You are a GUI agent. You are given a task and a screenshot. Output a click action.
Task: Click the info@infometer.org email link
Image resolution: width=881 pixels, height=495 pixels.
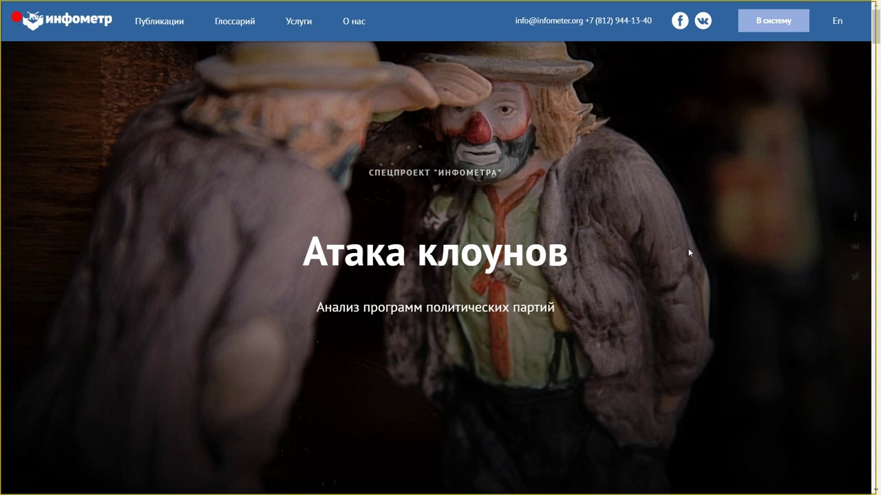[x=549, y=21]
